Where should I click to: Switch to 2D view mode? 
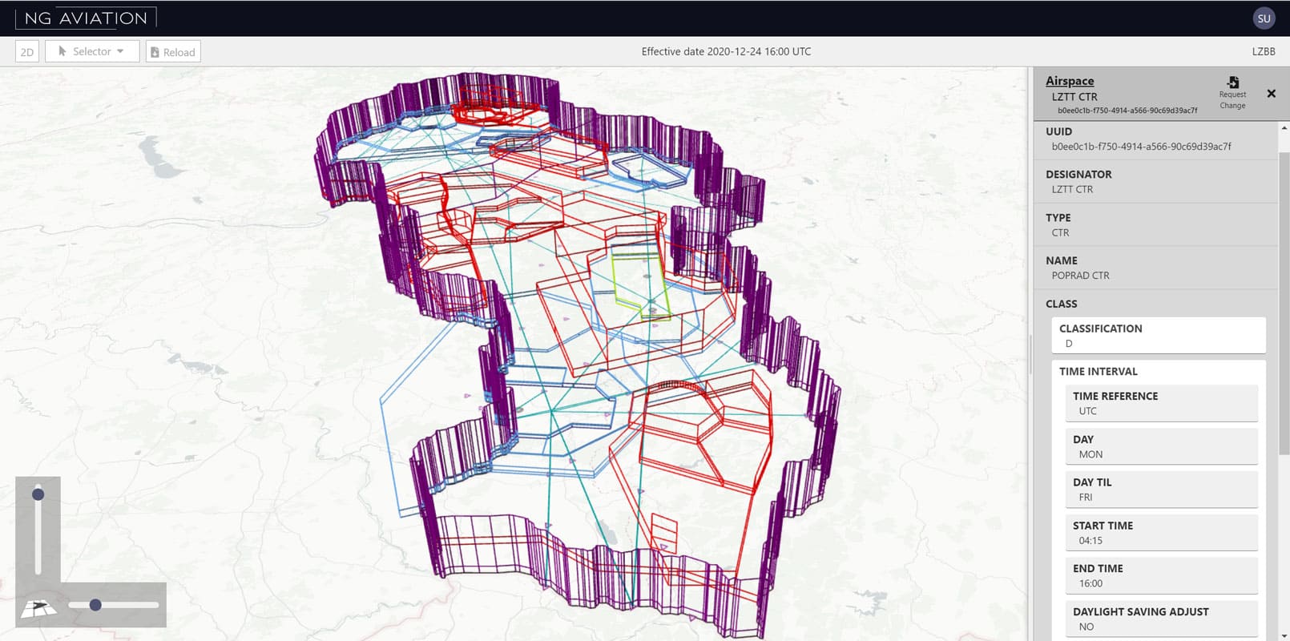click(x=27, y=52)
